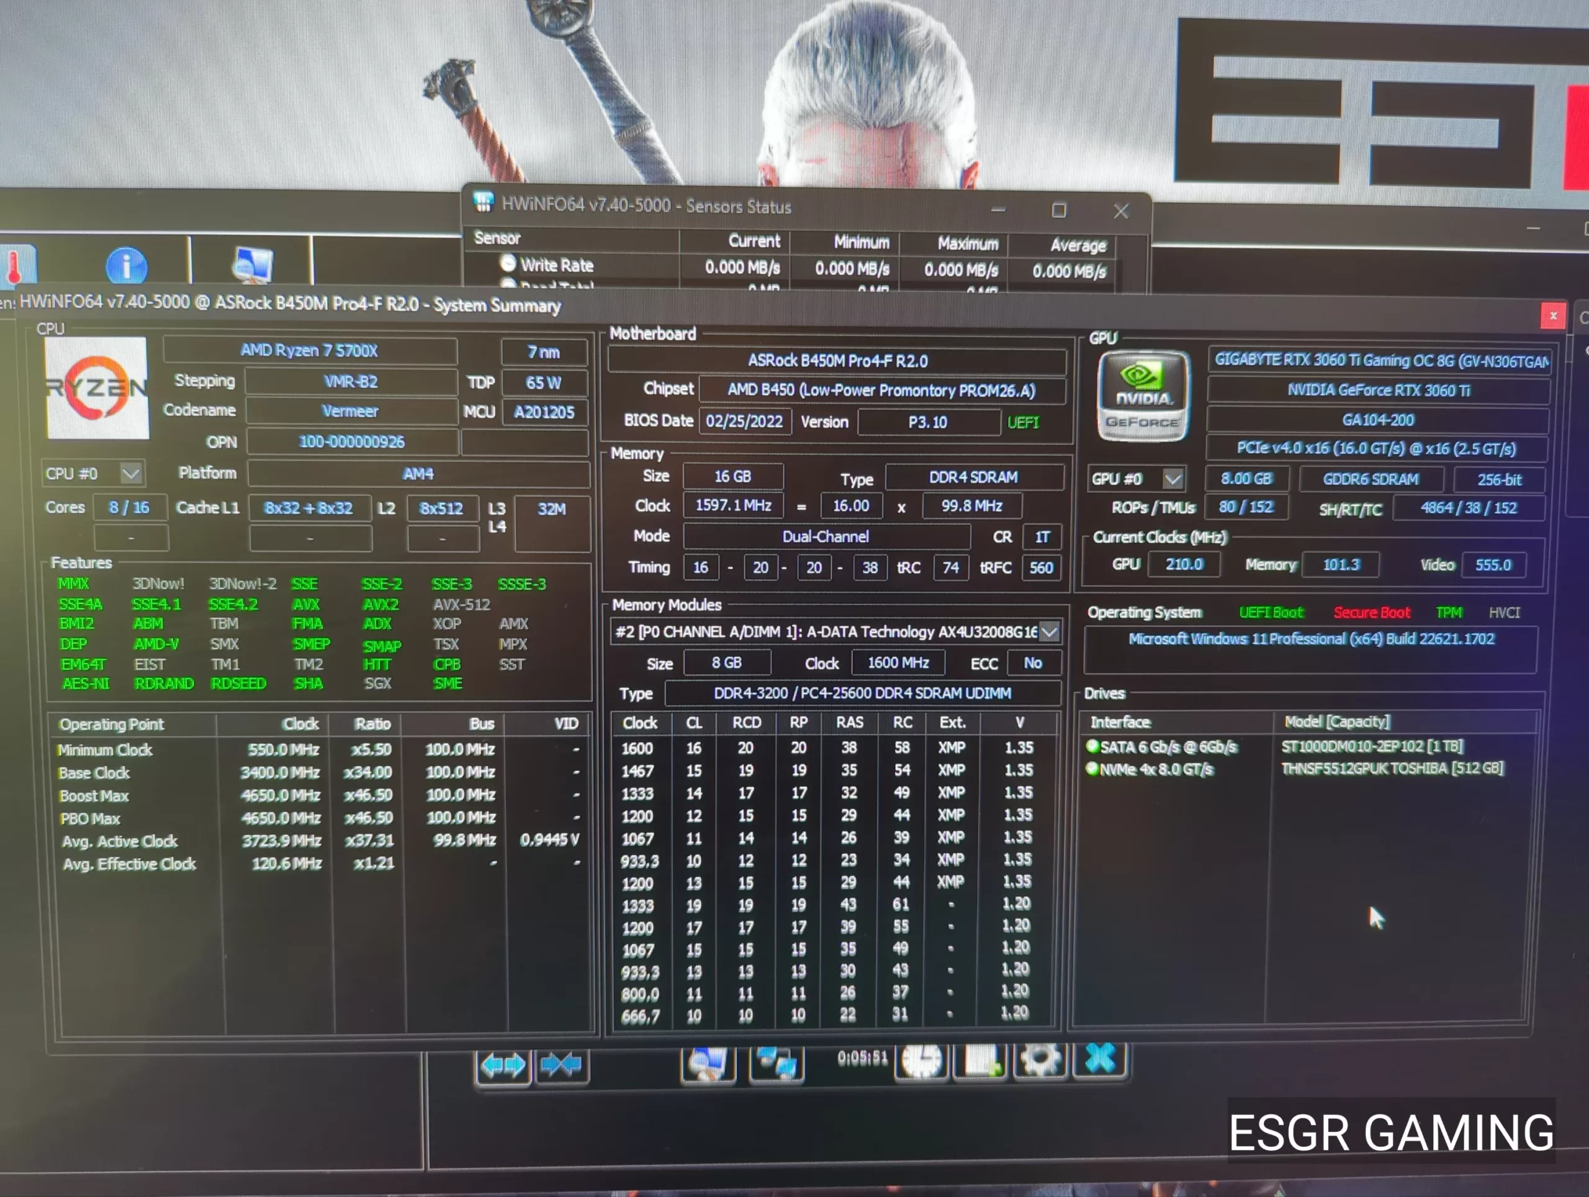The image size is (1589, 1197).
Task: Start logging with the sheet plus icon
Action: (981, 1060)
